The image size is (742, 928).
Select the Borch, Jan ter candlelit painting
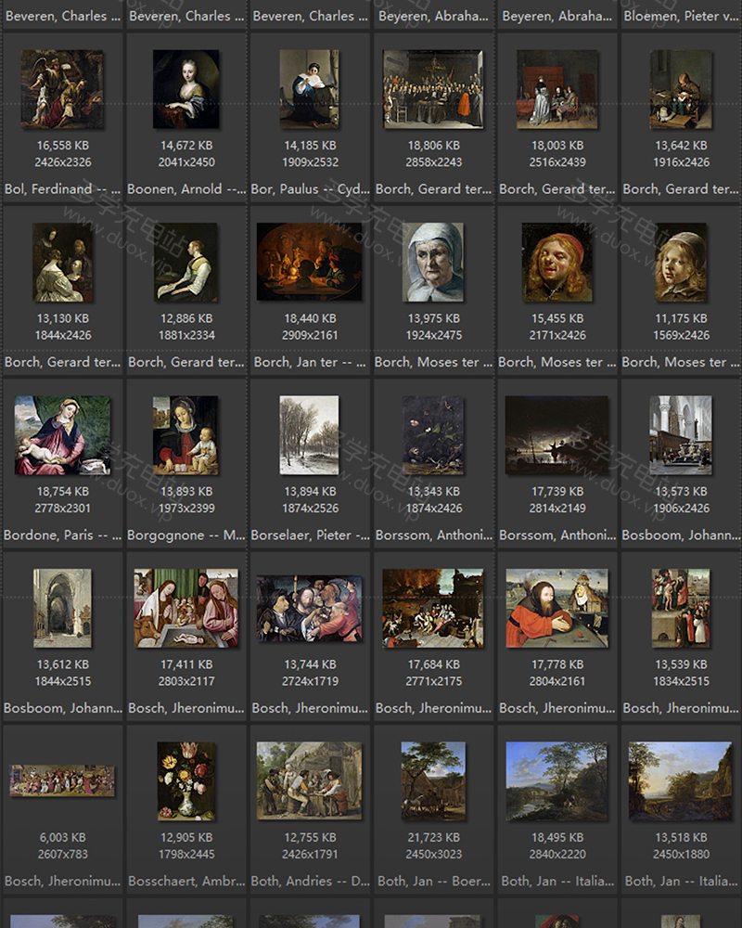click(x=310, y=262)
